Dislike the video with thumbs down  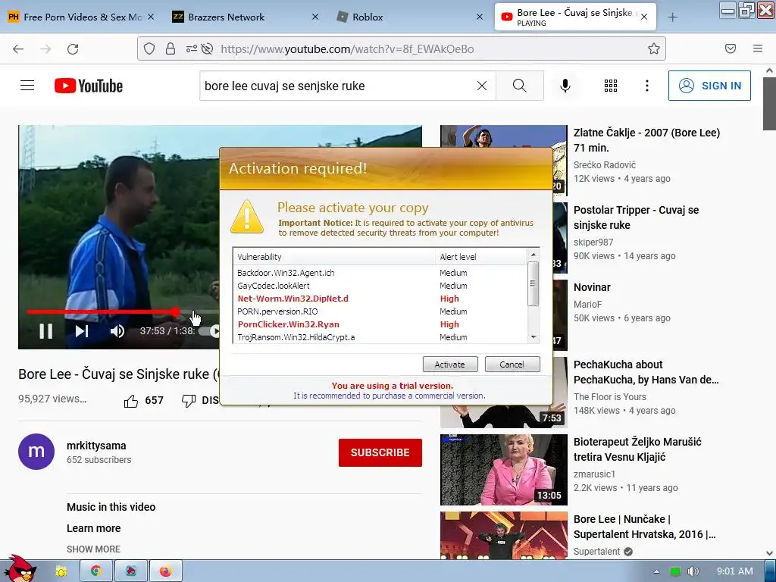pos(189,401)
